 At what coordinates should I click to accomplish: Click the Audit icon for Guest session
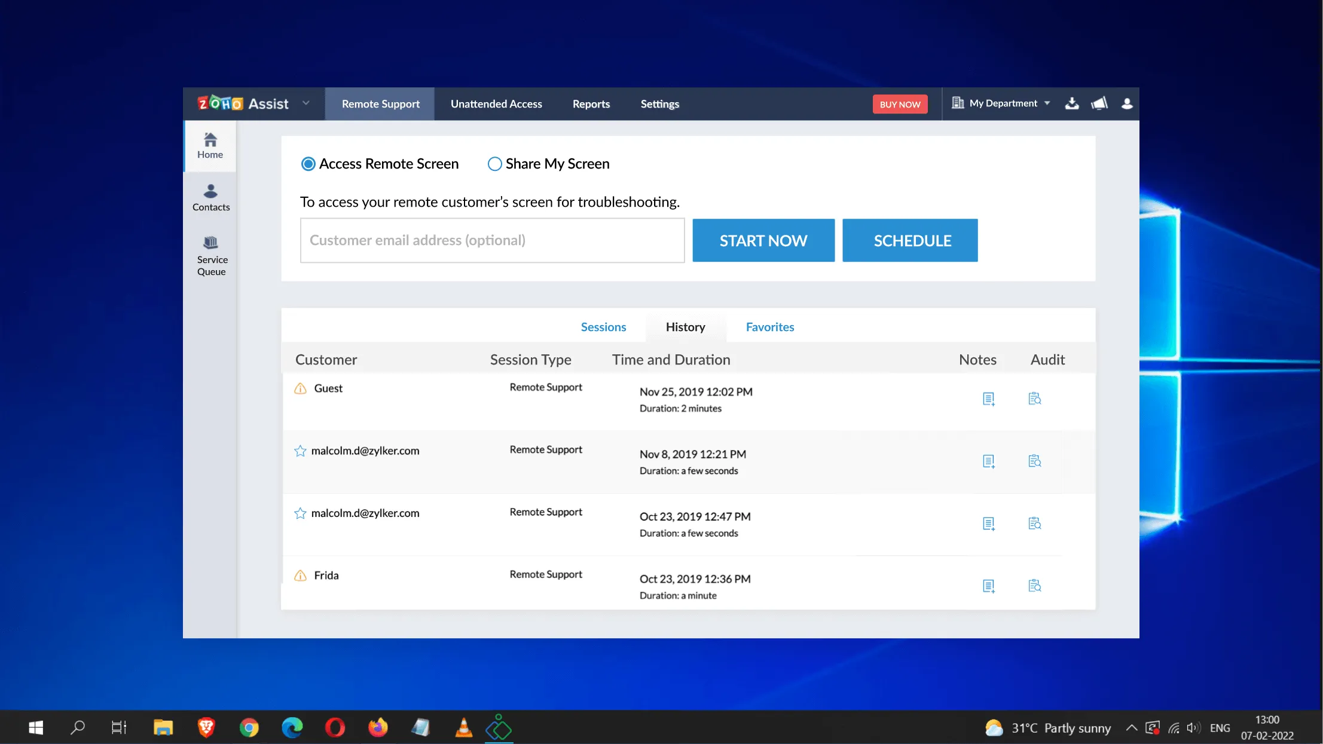tap(1035, 398)
